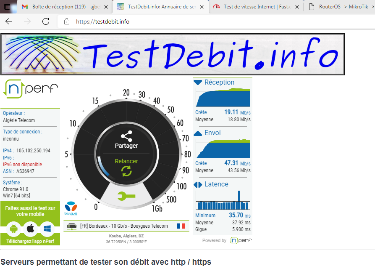Click the nPerf logo at top left

(x=30, y=89)
